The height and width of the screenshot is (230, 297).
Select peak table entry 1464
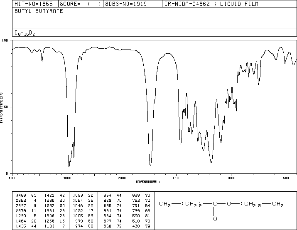point(26,221)
